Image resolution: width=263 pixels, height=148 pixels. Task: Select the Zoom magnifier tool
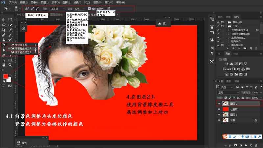coord(10,65)
